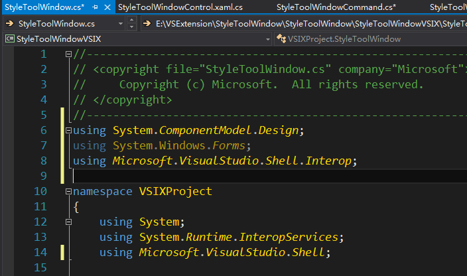Open the StyleToolWindow.cs file dropdown arrow
467x276 pixels.
click(x=119, y=24)
